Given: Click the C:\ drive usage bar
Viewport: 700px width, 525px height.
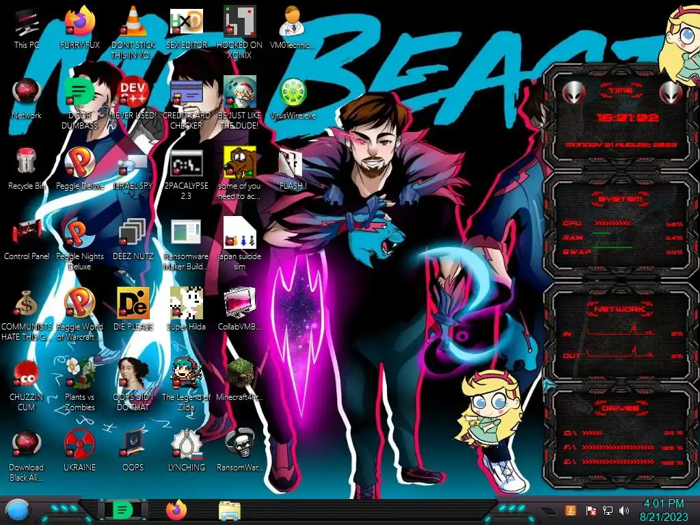Looking at the screenshot, I should pyautogui.click(x=592, y=433).
